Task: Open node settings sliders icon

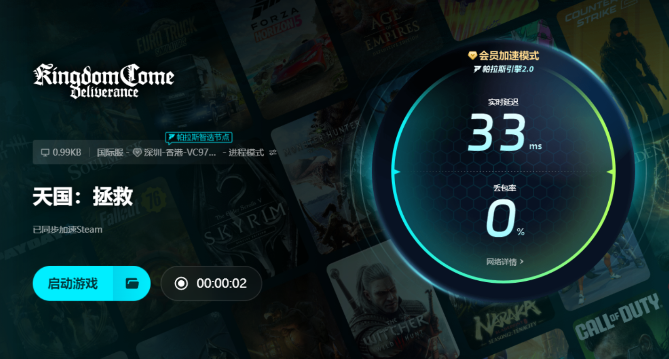Action: (272, 152)
